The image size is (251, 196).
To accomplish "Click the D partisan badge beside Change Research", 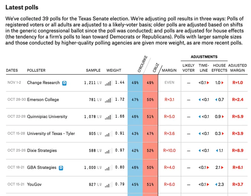I will 64,83.
